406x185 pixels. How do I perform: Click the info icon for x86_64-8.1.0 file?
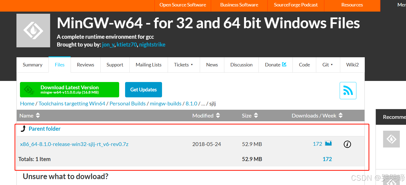[x=347, y=144]
